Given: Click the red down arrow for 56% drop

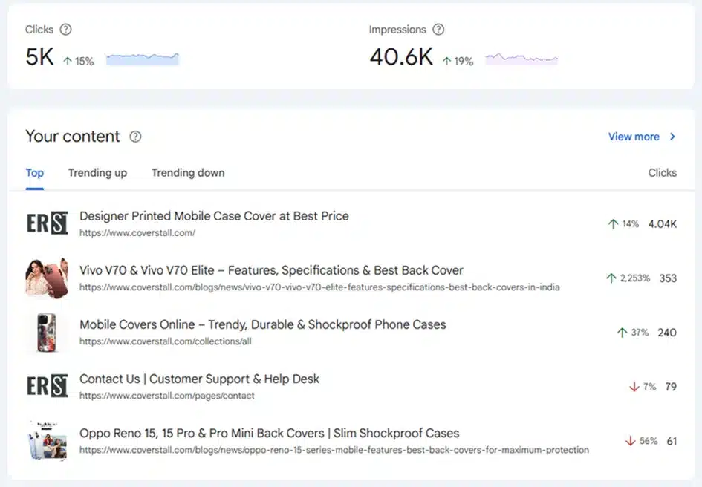Looking at the screenshot, I should (631, 441).
